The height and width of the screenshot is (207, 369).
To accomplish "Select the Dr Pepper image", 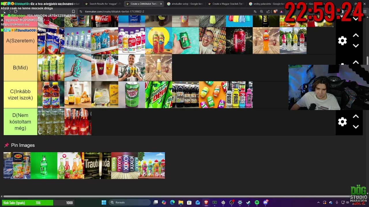I will click(239, 41).
